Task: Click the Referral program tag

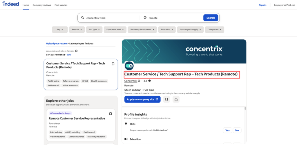Action: [x=71, y=81]
